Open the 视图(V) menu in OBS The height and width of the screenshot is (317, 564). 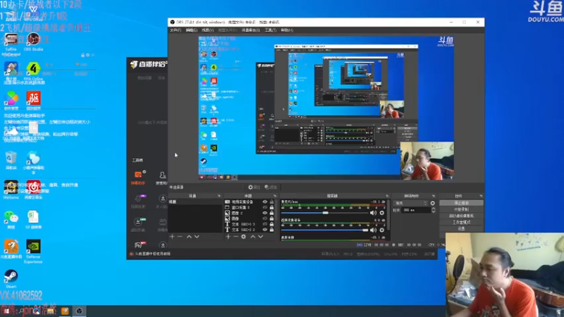207,30
